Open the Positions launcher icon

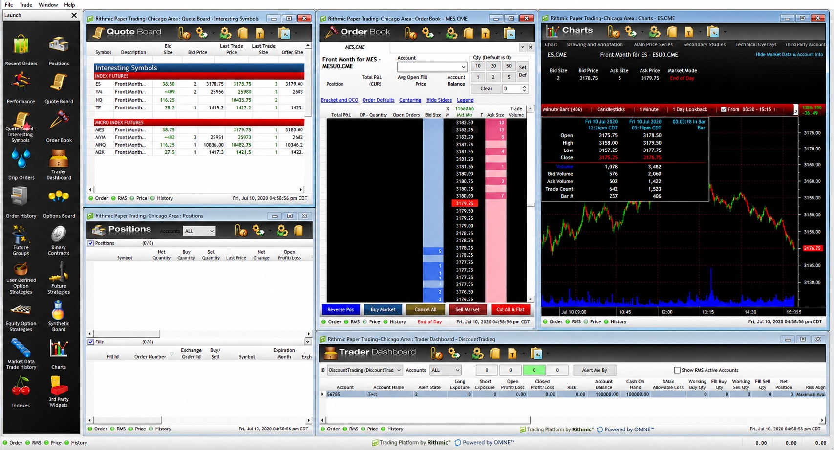(59, 50)
